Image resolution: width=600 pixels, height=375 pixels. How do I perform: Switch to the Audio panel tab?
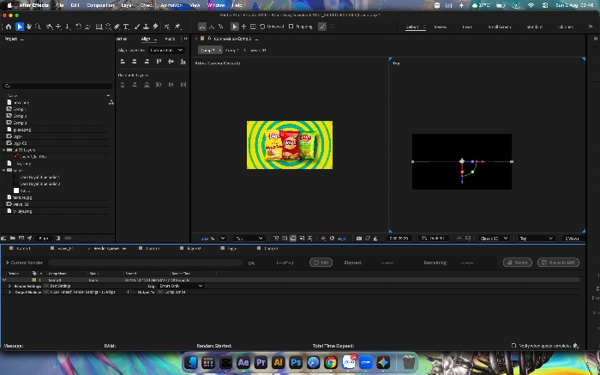170,39
